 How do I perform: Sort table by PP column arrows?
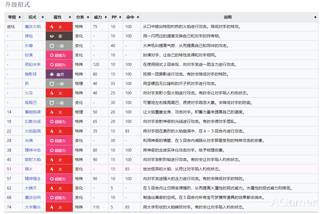[120, 17]
